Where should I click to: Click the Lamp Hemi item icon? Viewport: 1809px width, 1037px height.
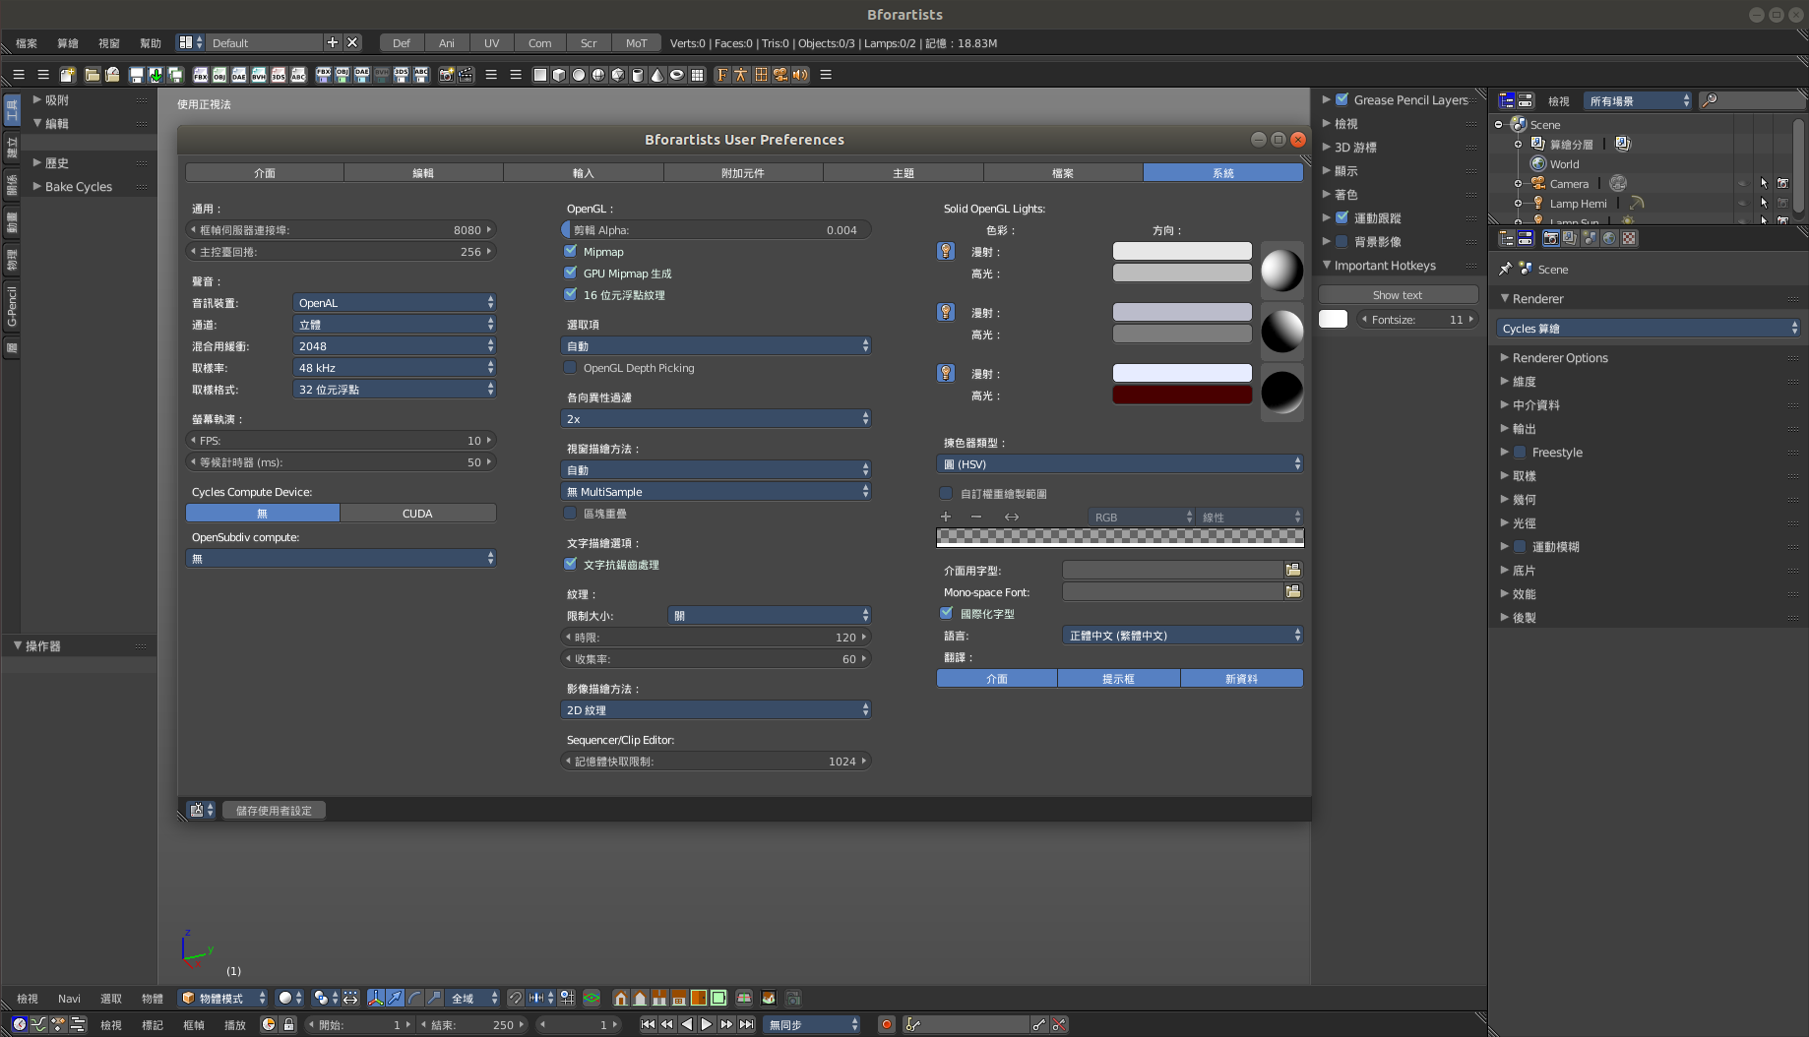1538,203
